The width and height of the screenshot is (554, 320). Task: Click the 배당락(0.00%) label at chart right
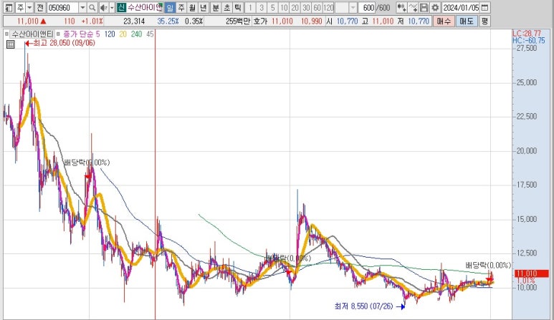coord(488,266)
